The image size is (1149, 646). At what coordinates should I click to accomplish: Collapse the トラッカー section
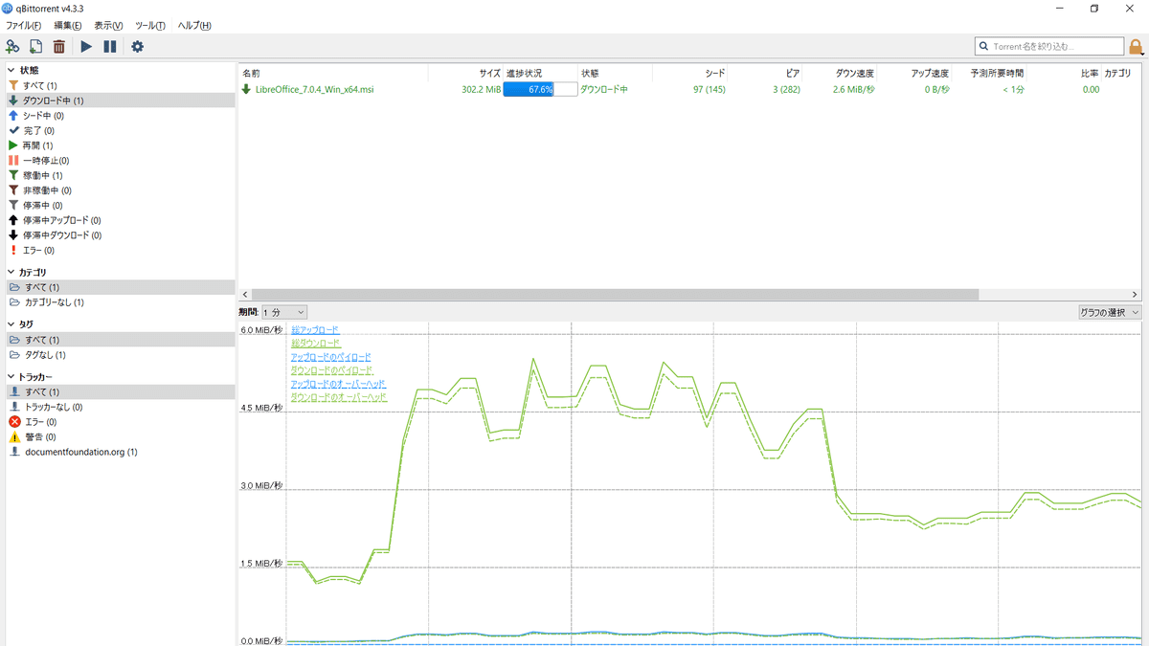[x=11, y=377]
